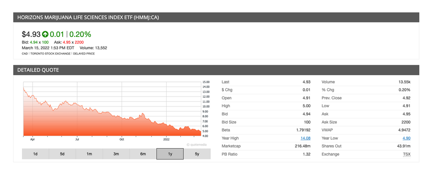Click inside the orange price chart area

[x=110, y=123]
